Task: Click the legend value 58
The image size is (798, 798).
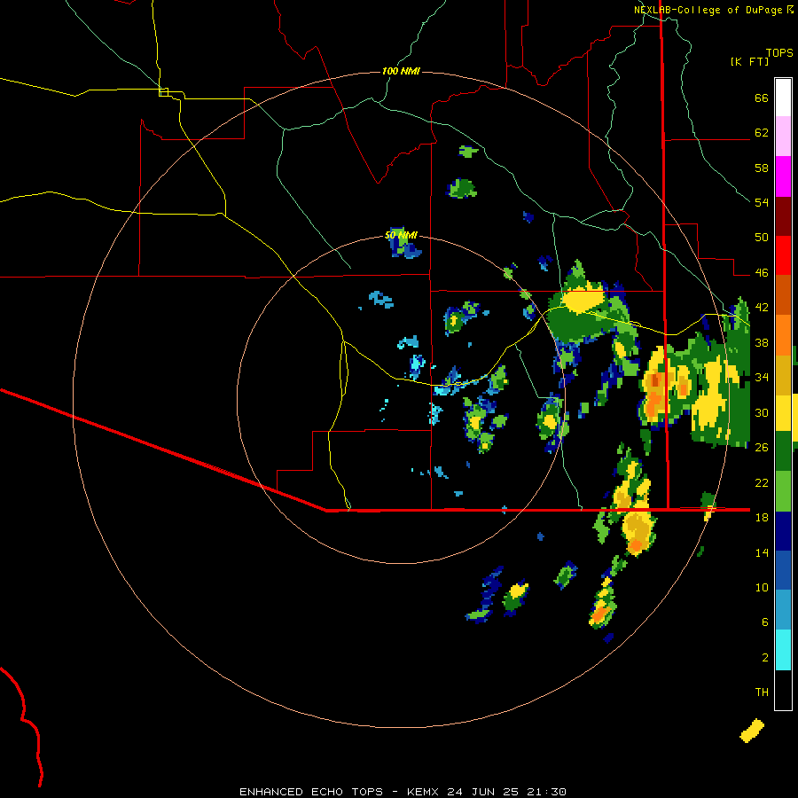Action: (x=762, y=168)
